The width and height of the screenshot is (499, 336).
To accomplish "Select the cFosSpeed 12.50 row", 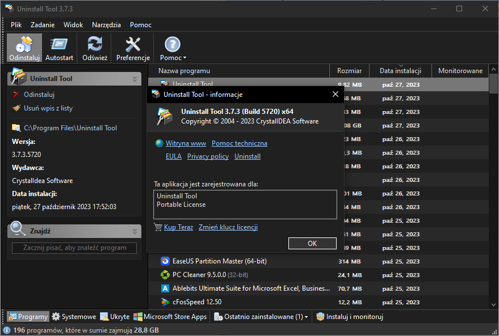I will coord(318,302).
